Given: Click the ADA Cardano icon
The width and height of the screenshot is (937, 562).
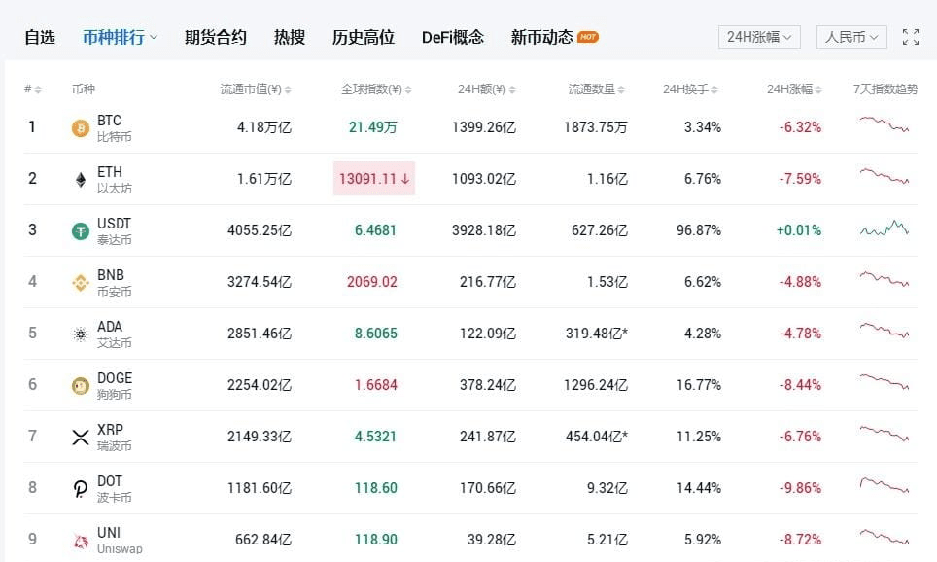Looking at the screenshot, I should coord(81,334).
